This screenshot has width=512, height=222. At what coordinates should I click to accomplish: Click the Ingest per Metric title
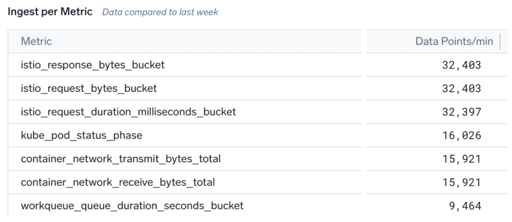tap(50, 12)
